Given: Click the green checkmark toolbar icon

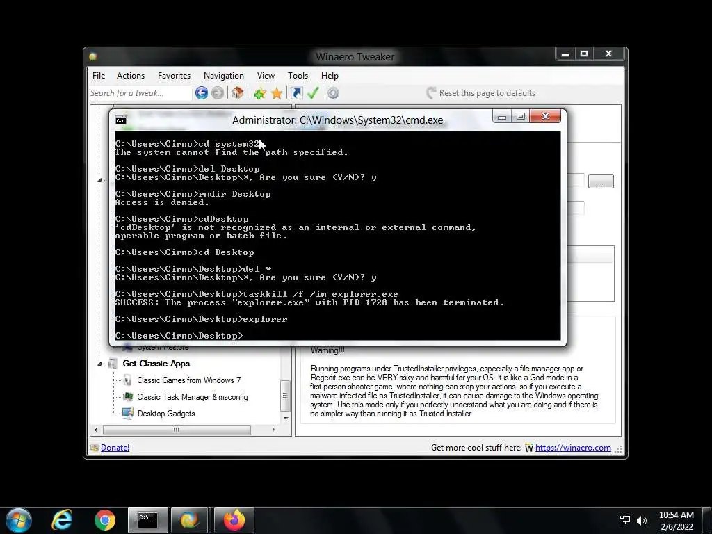Looking at the screenshot, I should pyautogui.click(x=313, y=93).
